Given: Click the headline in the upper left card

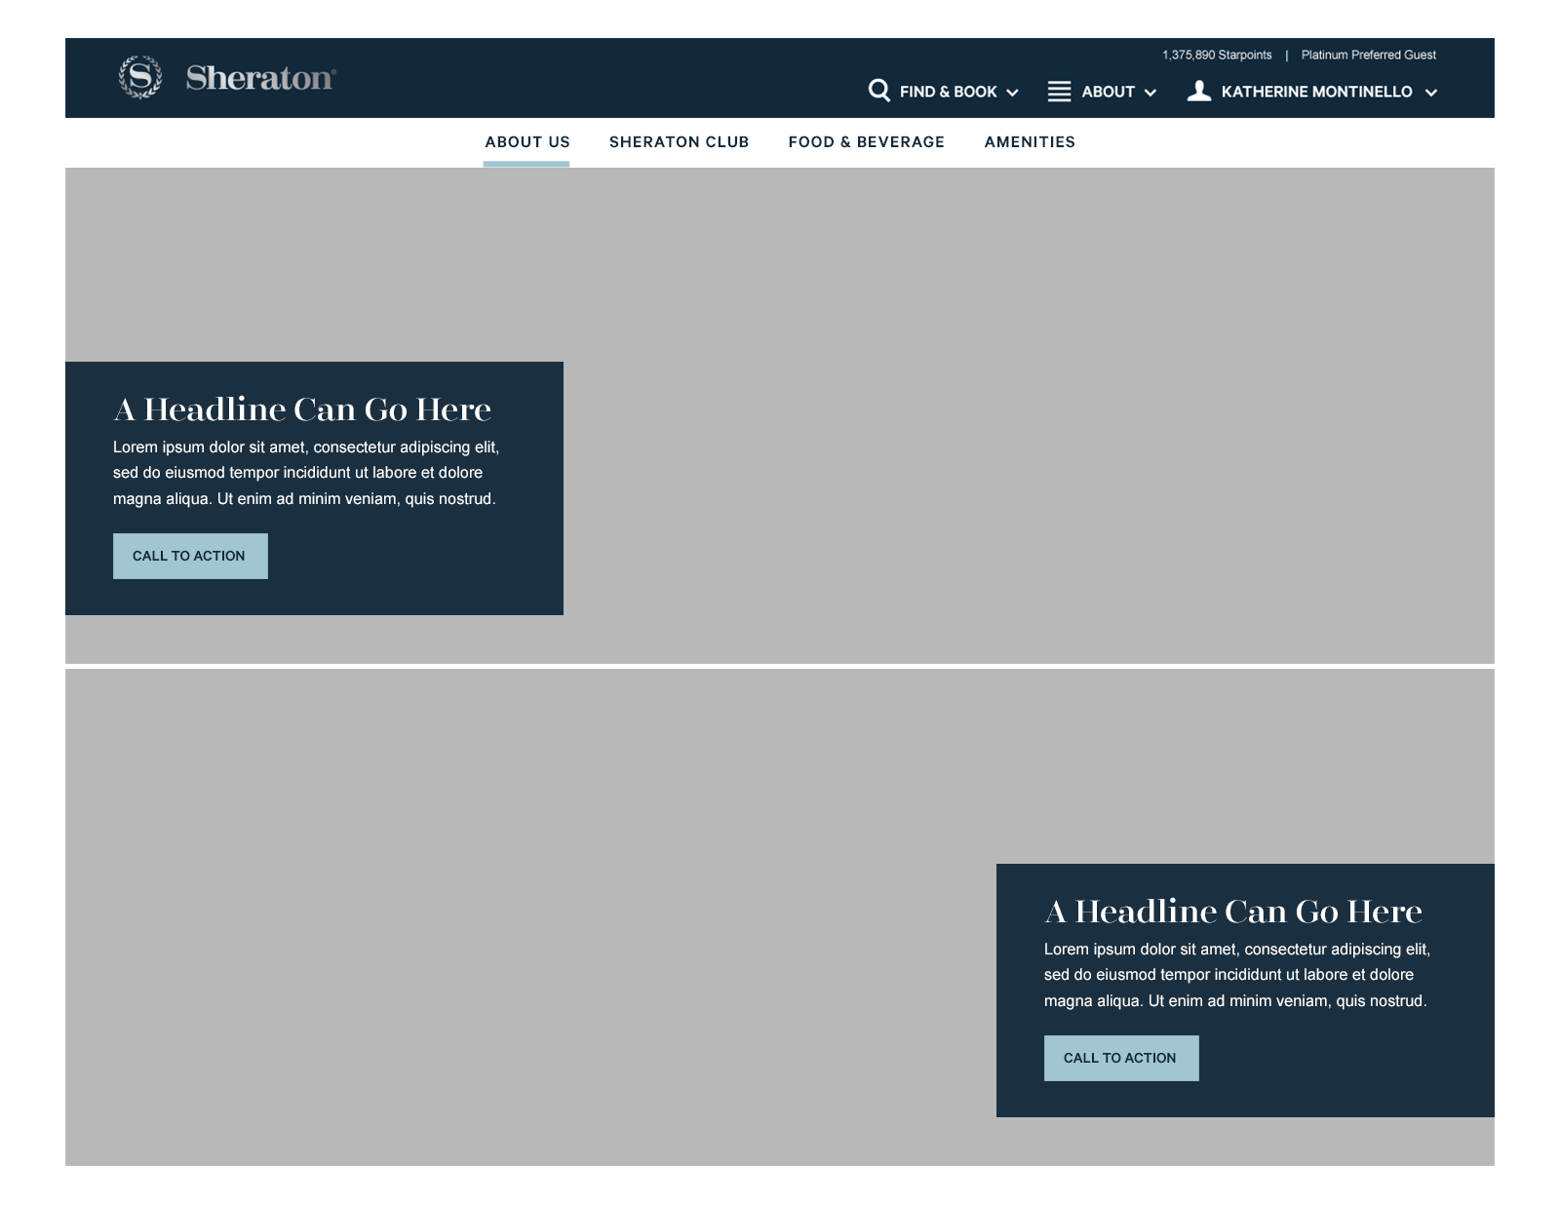Looking at the screenshot, I should [x=302, y=409].
